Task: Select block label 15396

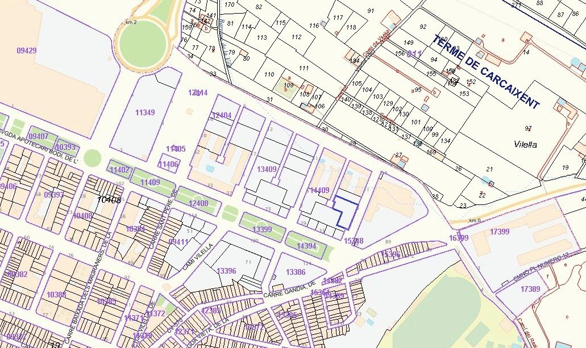Action: pos(390,254)
